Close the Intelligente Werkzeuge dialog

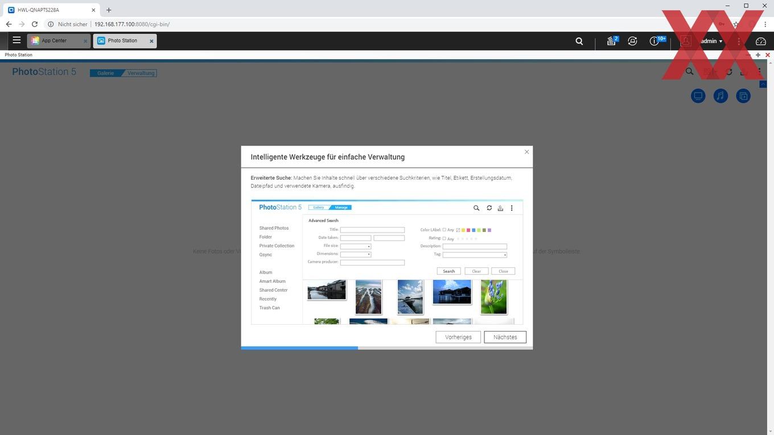click(x=526, y=152)
